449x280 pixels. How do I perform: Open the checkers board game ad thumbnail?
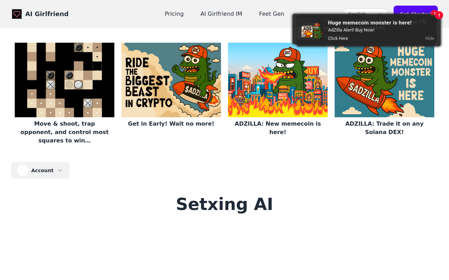pos(65,80)
